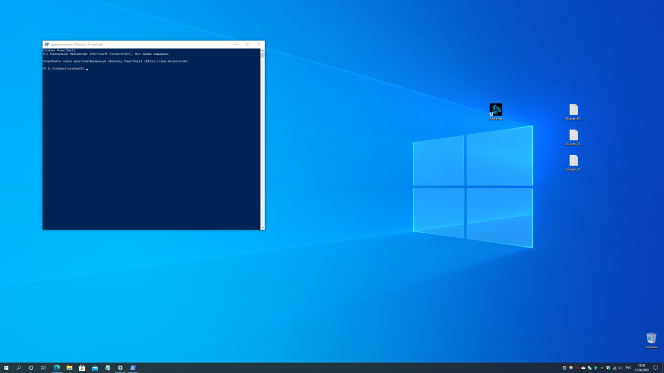
Task: Open Task View on the taskbar
Action: pyautogui.click(x=44, y=367)
